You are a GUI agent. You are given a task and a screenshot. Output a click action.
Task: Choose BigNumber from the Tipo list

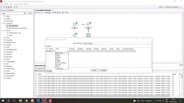coord(62,53)
